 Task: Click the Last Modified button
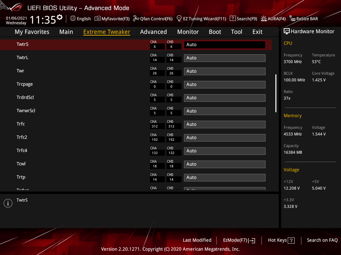click(197, 240)
